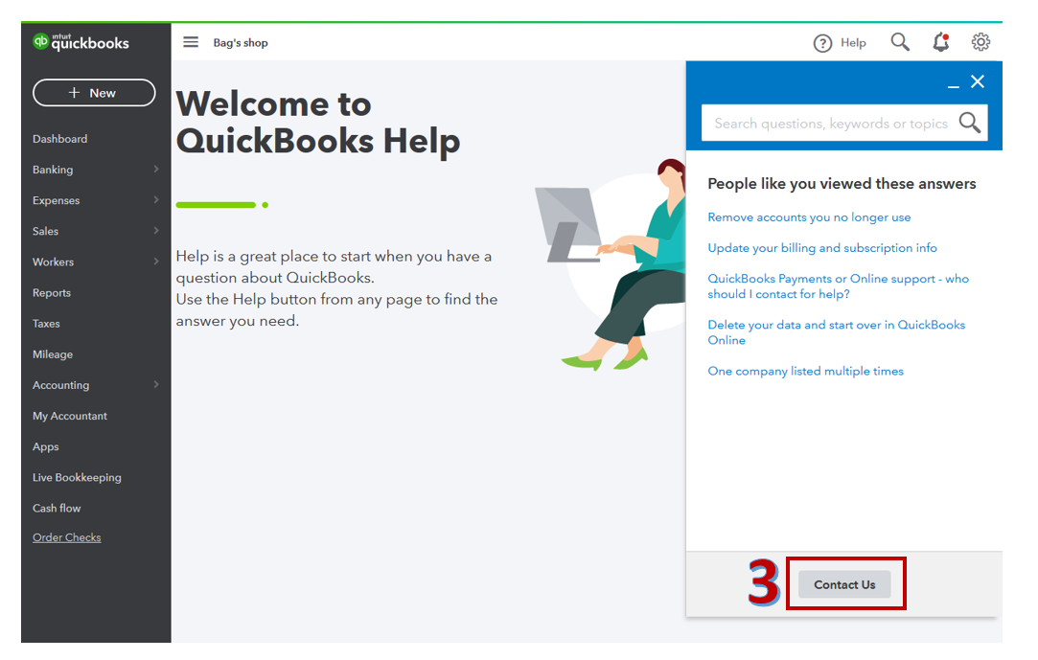This screenshot has width=1038, height=660.
Task: Click the QuickBooks logo
Action: point(81,42)
